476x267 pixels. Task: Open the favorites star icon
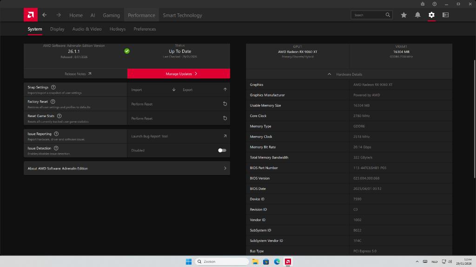[x=403, y=15]
